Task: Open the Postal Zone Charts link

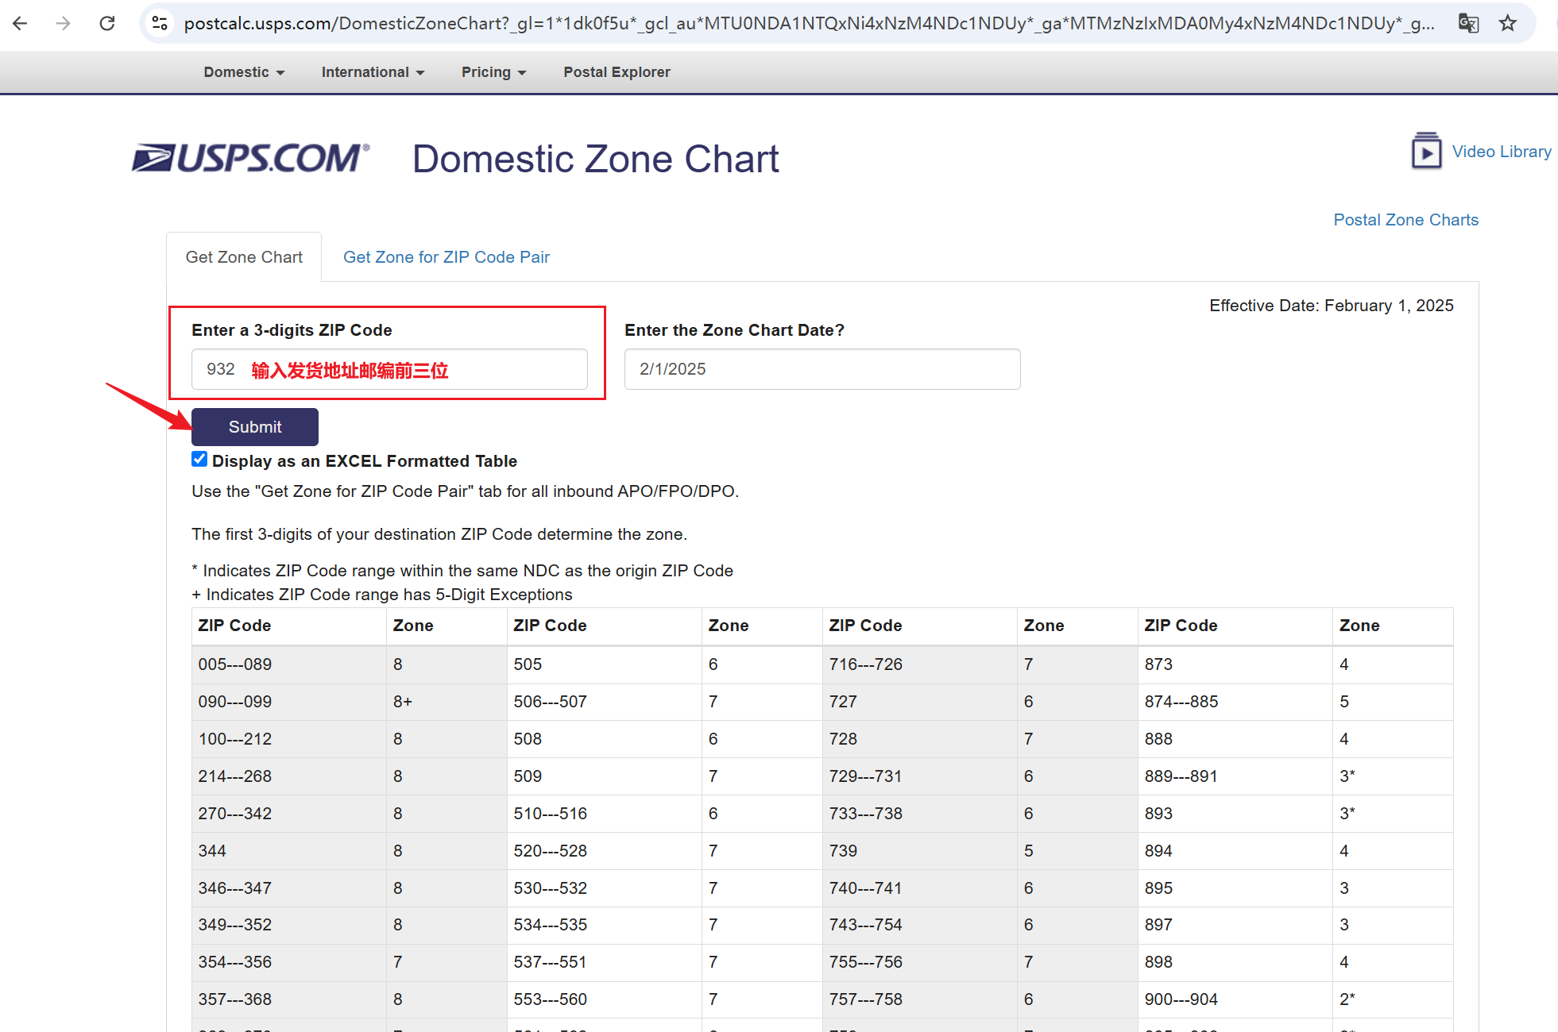Action: coord(1405,220)
